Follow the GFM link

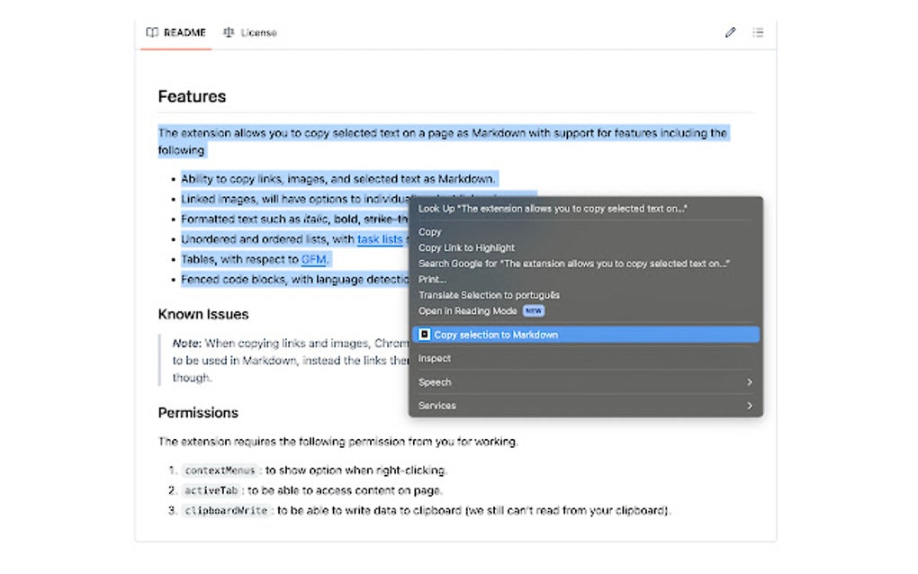coord(314,259)
